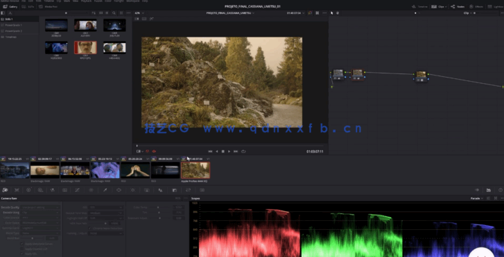Open the Color Warper palette
Viewport: 504px width, 257px height.
91,190
